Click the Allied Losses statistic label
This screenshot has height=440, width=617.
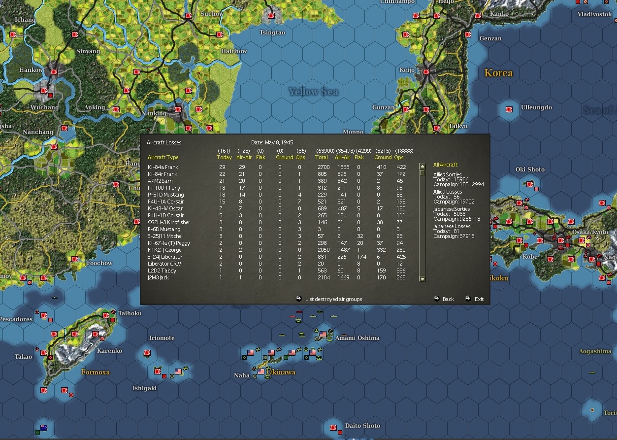coord(448,192)
